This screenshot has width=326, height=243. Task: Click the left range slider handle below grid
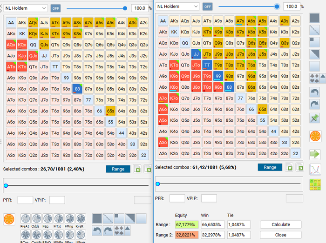[x=6, y=185]
